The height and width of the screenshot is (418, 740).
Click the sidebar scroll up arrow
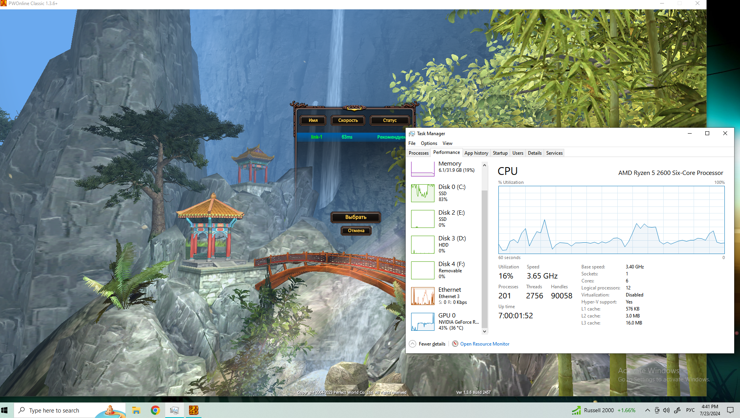coord(484,165)
